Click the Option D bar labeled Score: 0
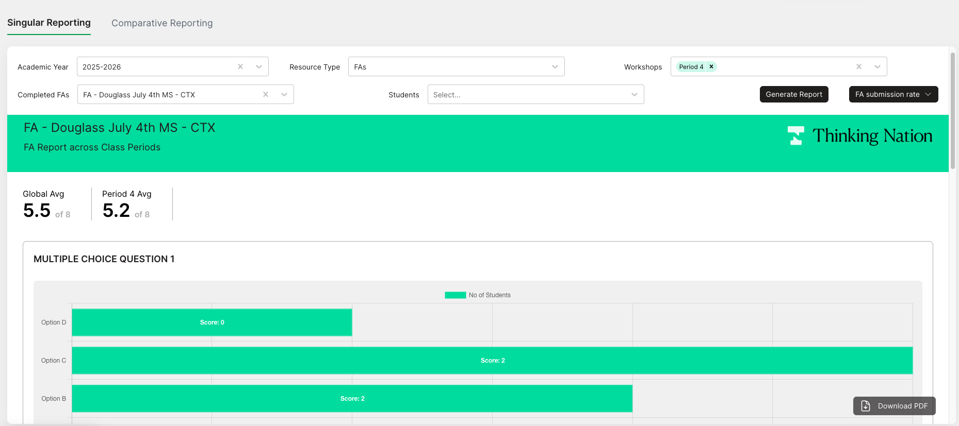The image size is (959, 426). pos(212,322)
